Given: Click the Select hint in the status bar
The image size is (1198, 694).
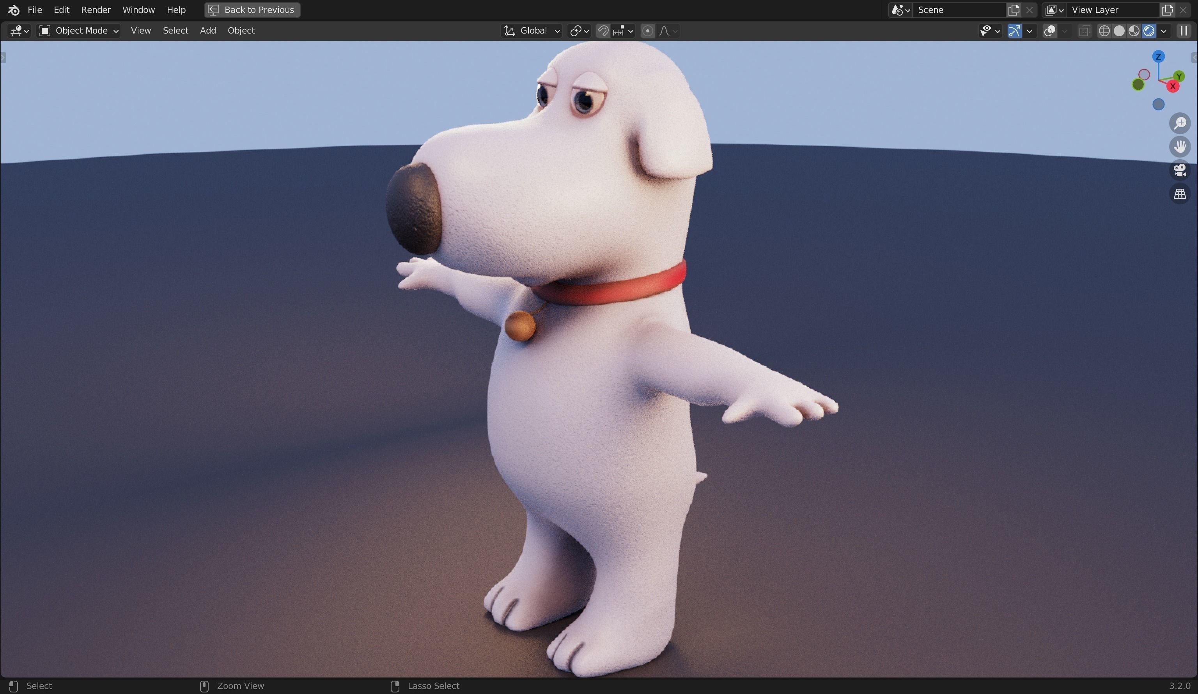Looking at the screenshot, I should [x=39, y=686].
